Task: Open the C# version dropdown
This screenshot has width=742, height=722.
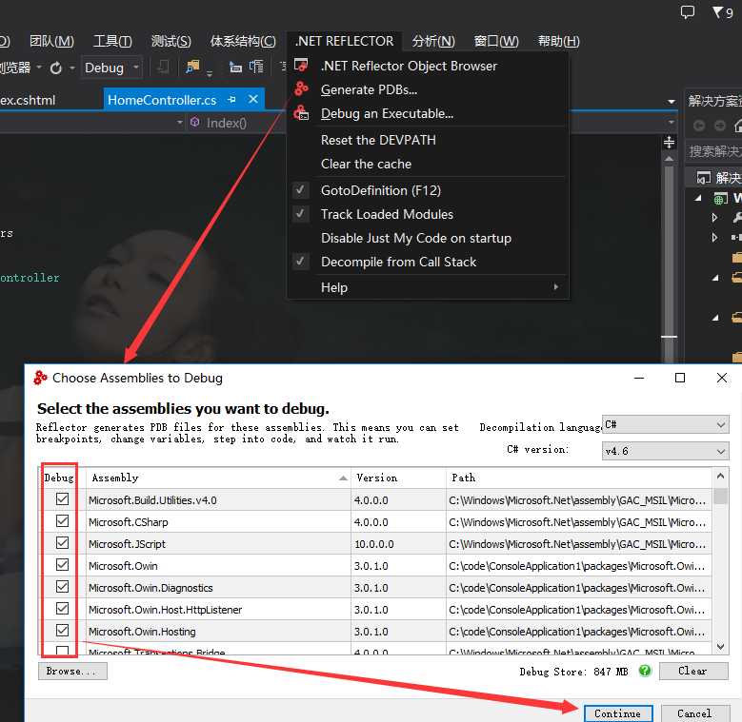Action: point(665,451)
